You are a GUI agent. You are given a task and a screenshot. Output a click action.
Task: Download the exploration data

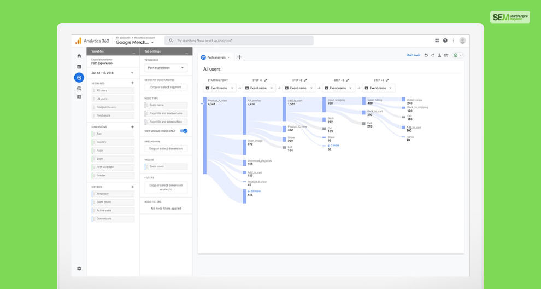[x=439, y=55]
